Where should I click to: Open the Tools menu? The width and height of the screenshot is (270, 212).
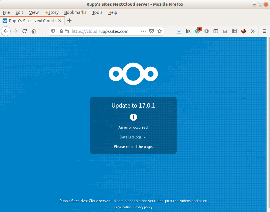click(97, 12)
